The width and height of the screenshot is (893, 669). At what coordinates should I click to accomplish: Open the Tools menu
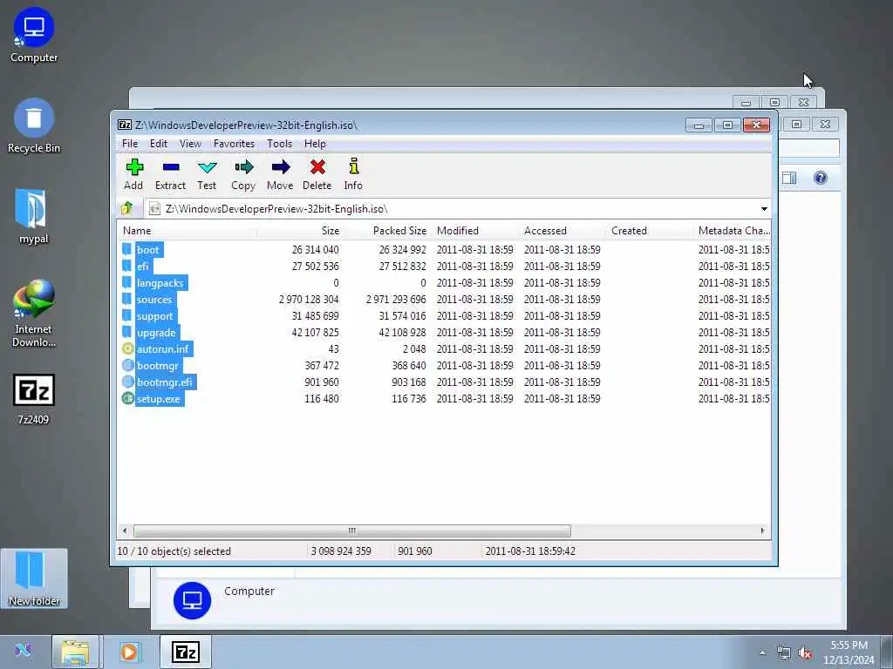coord(280,144)
